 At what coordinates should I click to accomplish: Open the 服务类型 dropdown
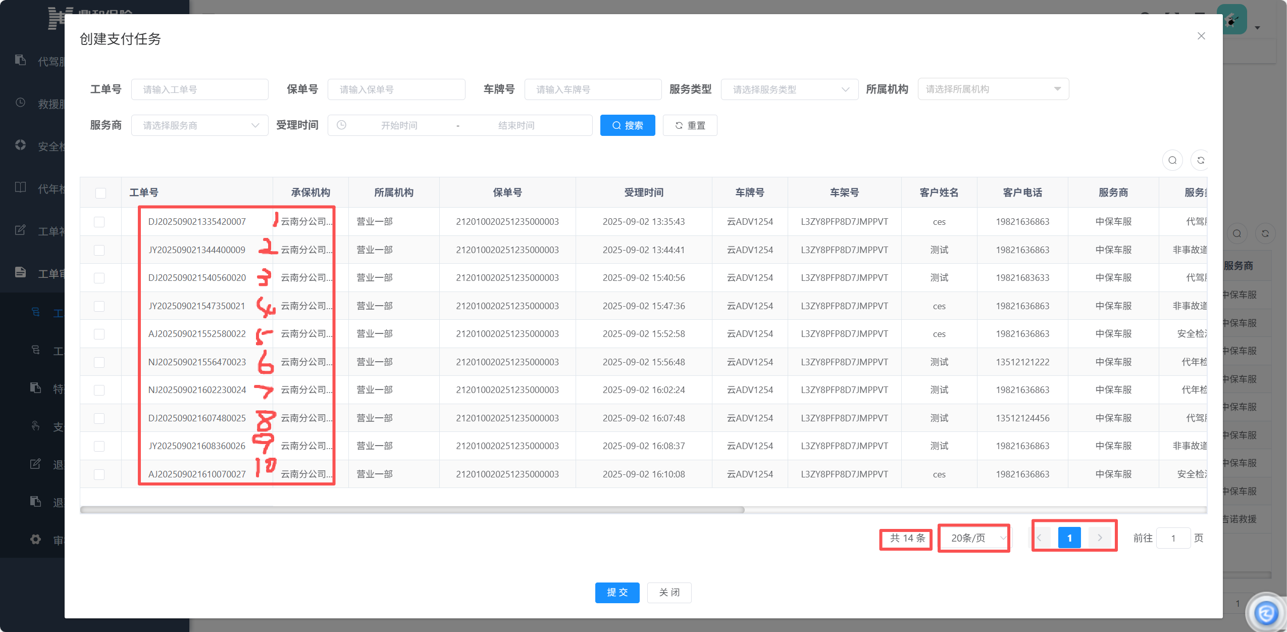coord(789,89)
